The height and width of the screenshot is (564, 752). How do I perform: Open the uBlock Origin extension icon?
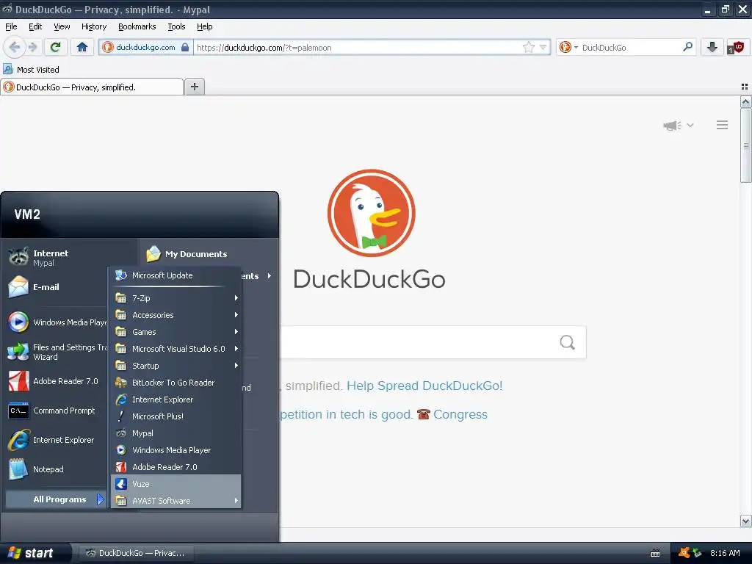click(735, 48)
